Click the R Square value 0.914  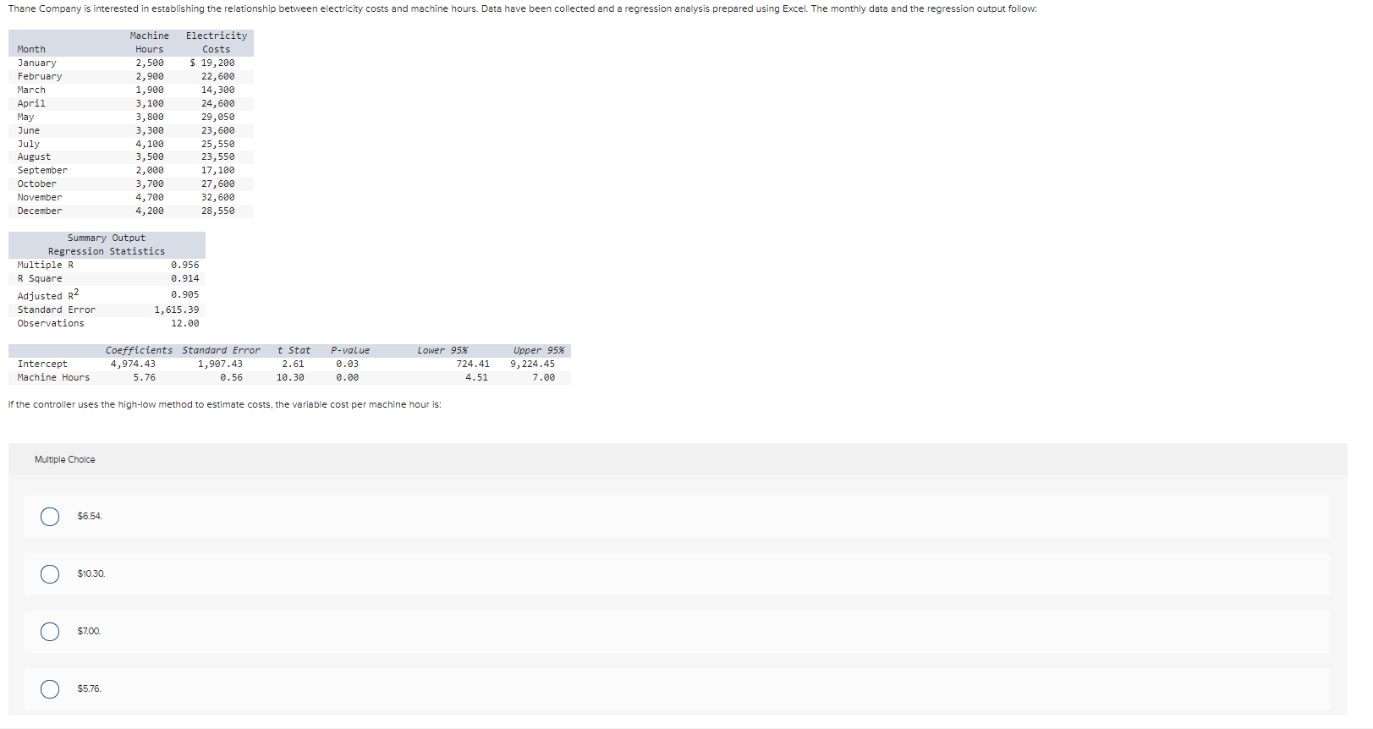[185, 279]
